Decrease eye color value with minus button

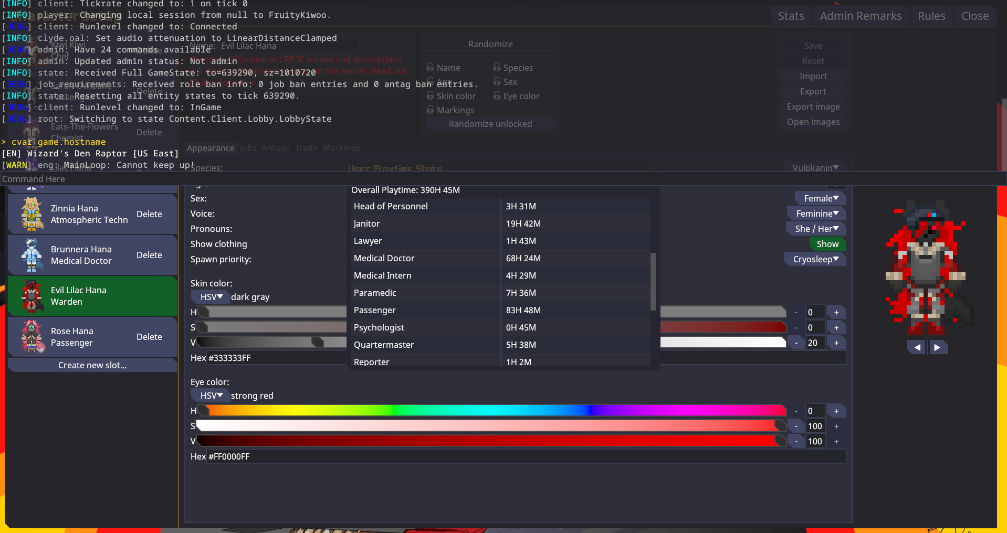[796, 442]
